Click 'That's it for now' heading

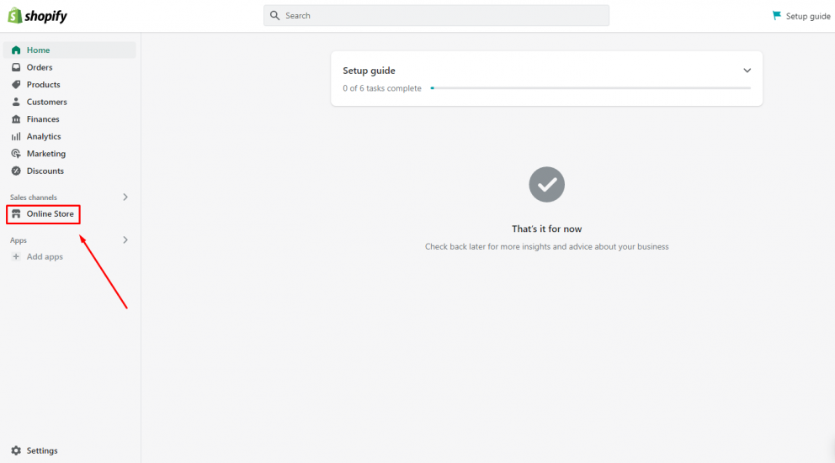(x=547, y=229)
